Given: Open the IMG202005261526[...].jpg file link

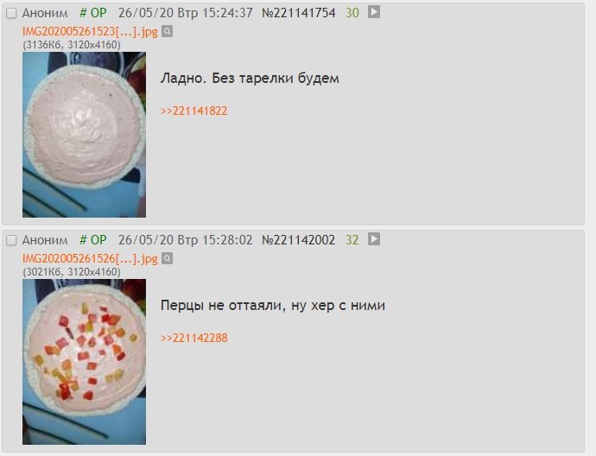Looking at the screenshot, I should pyautogui.click(x=90, y=259).
